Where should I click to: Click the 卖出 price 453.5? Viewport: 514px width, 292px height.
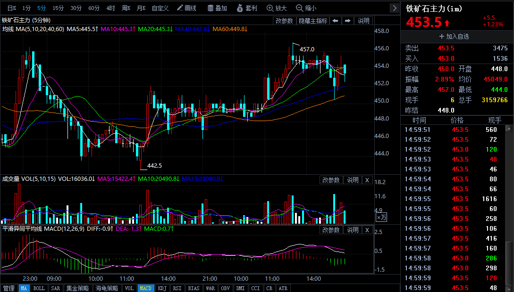(446, 49)
